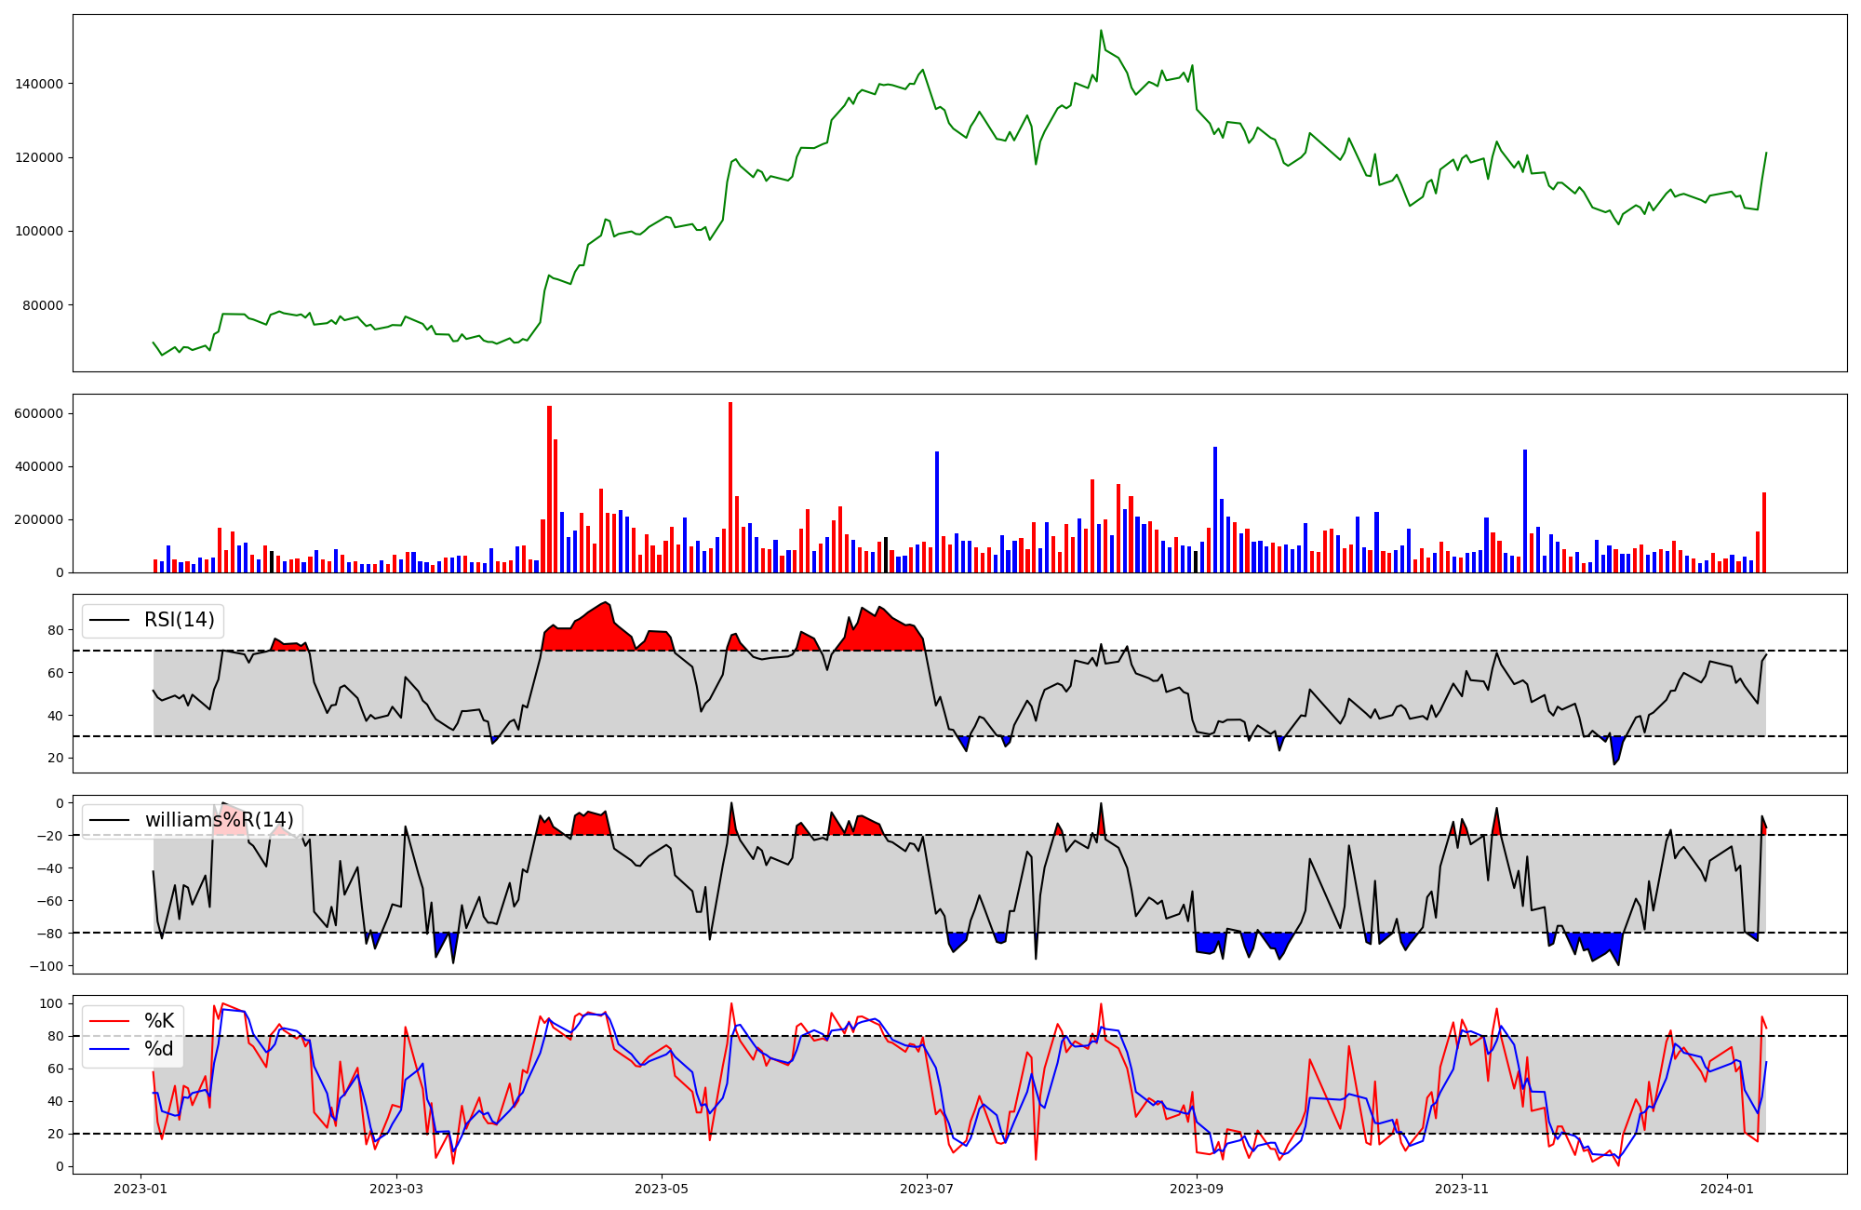Select the 2023-11 x-axis date label
Viewport: 1861px width, 1210px height.
(x=1462, y=1189)
